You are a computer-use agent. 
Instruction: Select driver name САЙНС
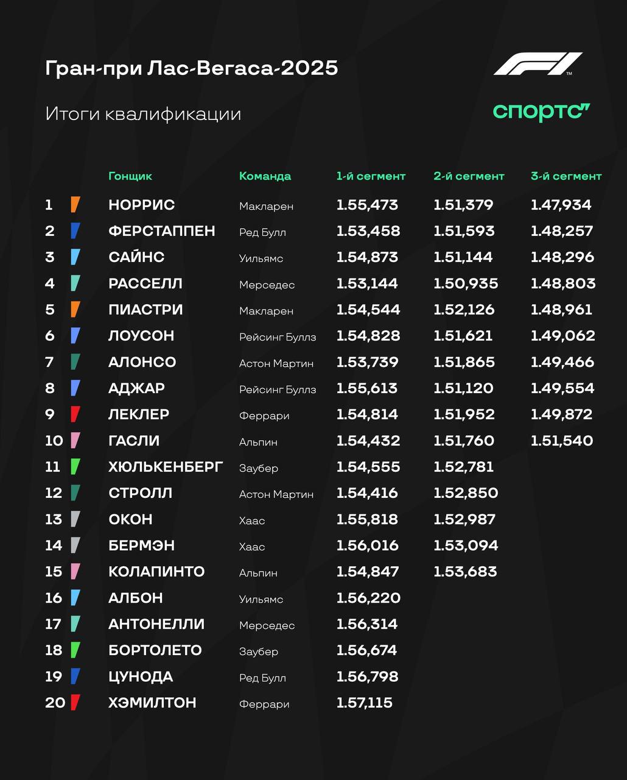pyautogui.click(x=136, y=257)
